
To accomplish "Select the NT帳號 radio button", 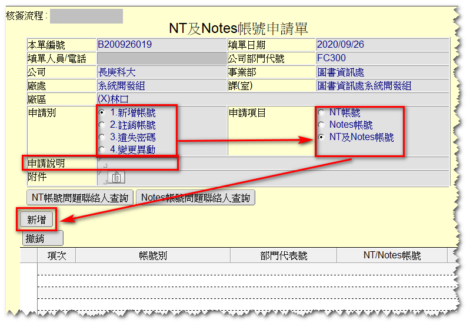I will [x=321, y=112].
